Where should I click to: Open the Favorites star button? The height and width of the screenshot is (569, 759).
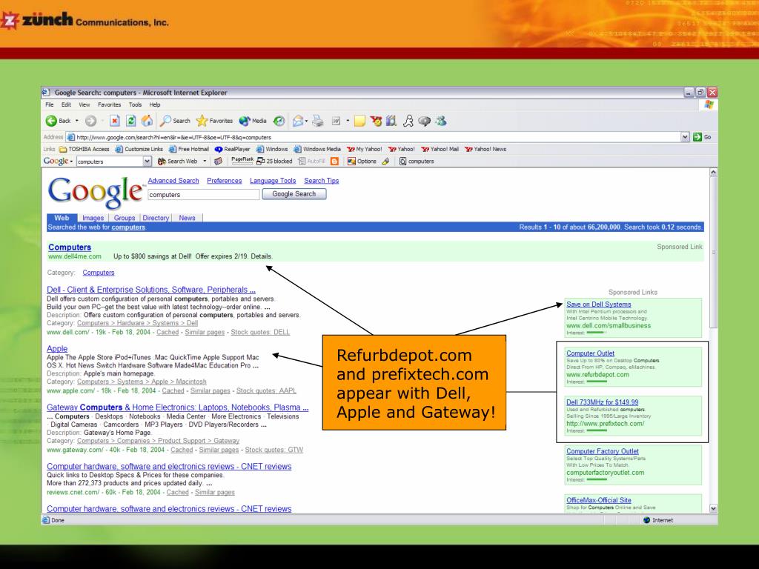tap(214, 121)
